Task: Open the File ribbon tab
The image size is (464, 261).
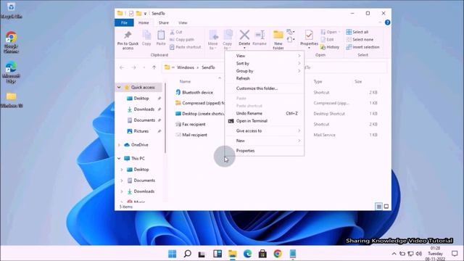Action: 124,22
